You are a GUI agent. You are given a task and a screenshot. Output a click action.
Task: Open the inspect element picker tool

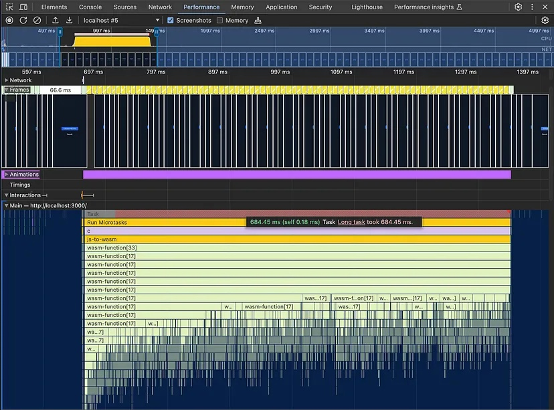[x=9, y=7]
